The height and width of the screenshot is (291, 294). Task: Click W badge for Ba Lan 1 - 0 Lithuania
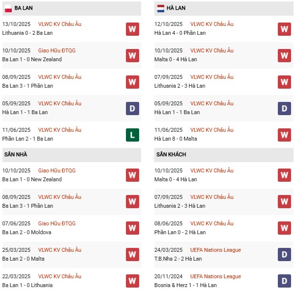point(132,281)
